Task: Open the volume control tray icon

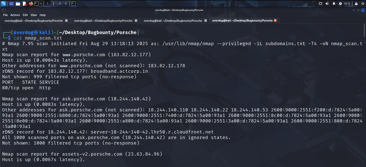Action: tap(327, 4)
